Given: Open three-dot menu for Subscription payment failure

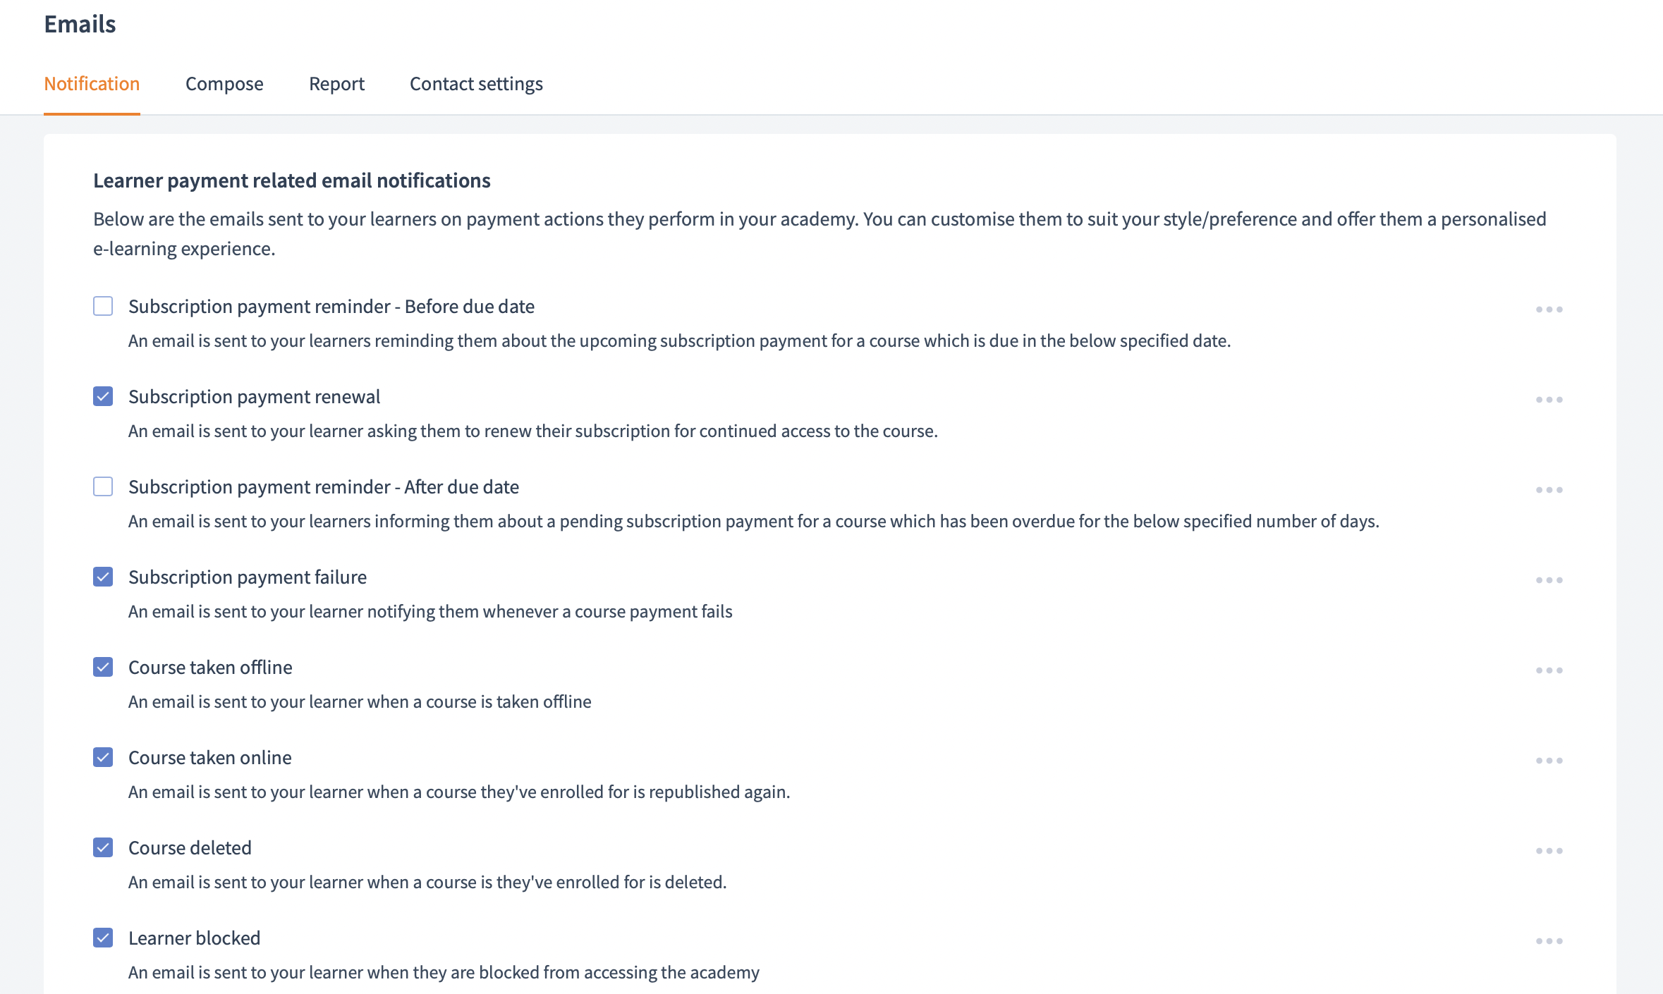Looking at the screenshot, I should (x=1549, y=580).
